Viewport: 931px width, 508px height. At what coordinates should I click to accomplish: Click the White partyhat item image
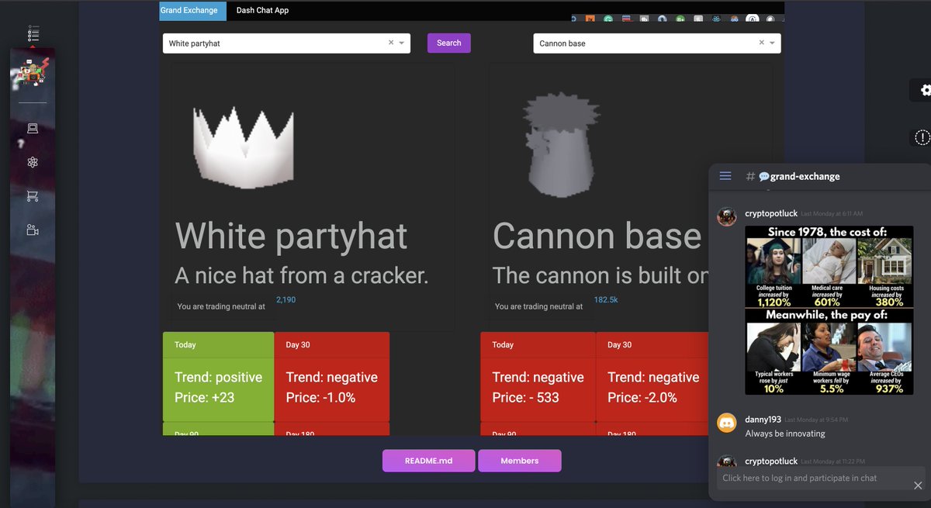(244, 147)
